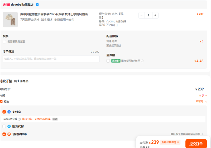Increase quantity with the plus button
Screen dimensions: 211x148
(155, 15)
